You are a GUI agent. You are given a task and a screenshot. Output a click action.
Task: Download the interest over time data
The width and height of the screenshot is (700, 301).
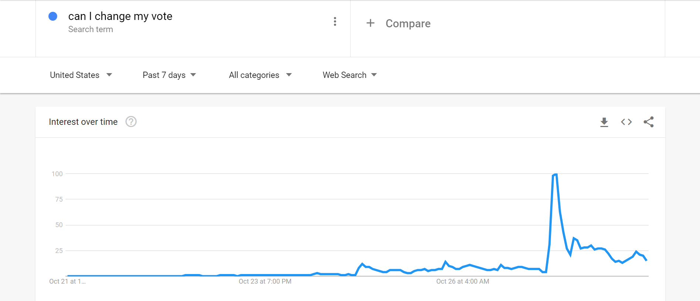[x=604, y=122]
